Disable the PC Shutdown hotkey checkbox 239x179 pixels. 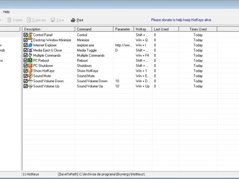coord(25,66)
